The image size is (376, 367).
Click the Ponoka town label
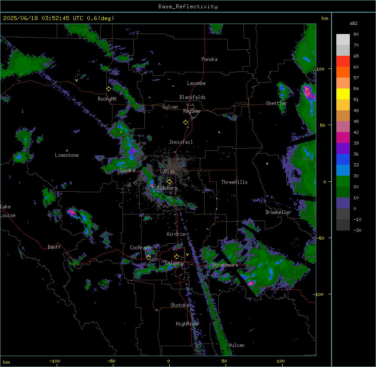209,59
